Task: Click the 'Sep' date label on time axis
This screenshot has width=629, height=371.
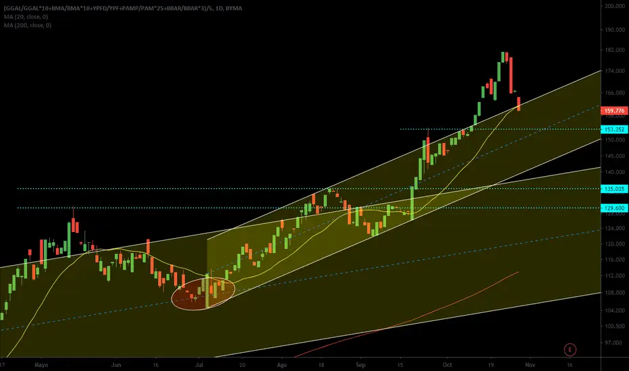Action: 360,364
